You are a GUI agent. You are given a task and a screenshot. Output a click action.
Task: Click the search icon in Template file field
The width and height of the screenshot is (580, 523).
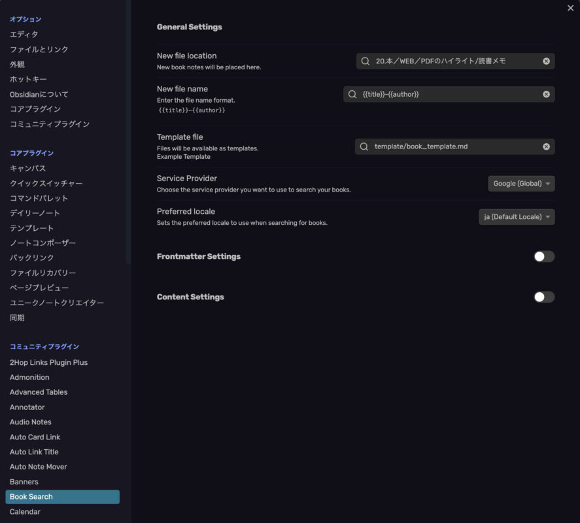(364, 146)
